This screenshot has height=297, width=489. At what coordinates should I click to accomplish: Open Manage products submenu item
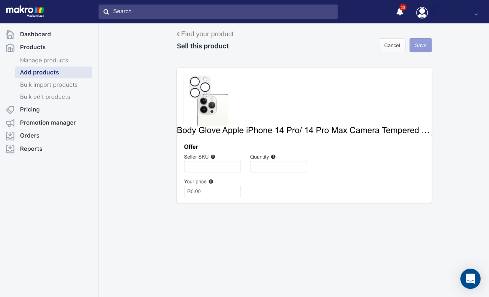pos(44,60)
